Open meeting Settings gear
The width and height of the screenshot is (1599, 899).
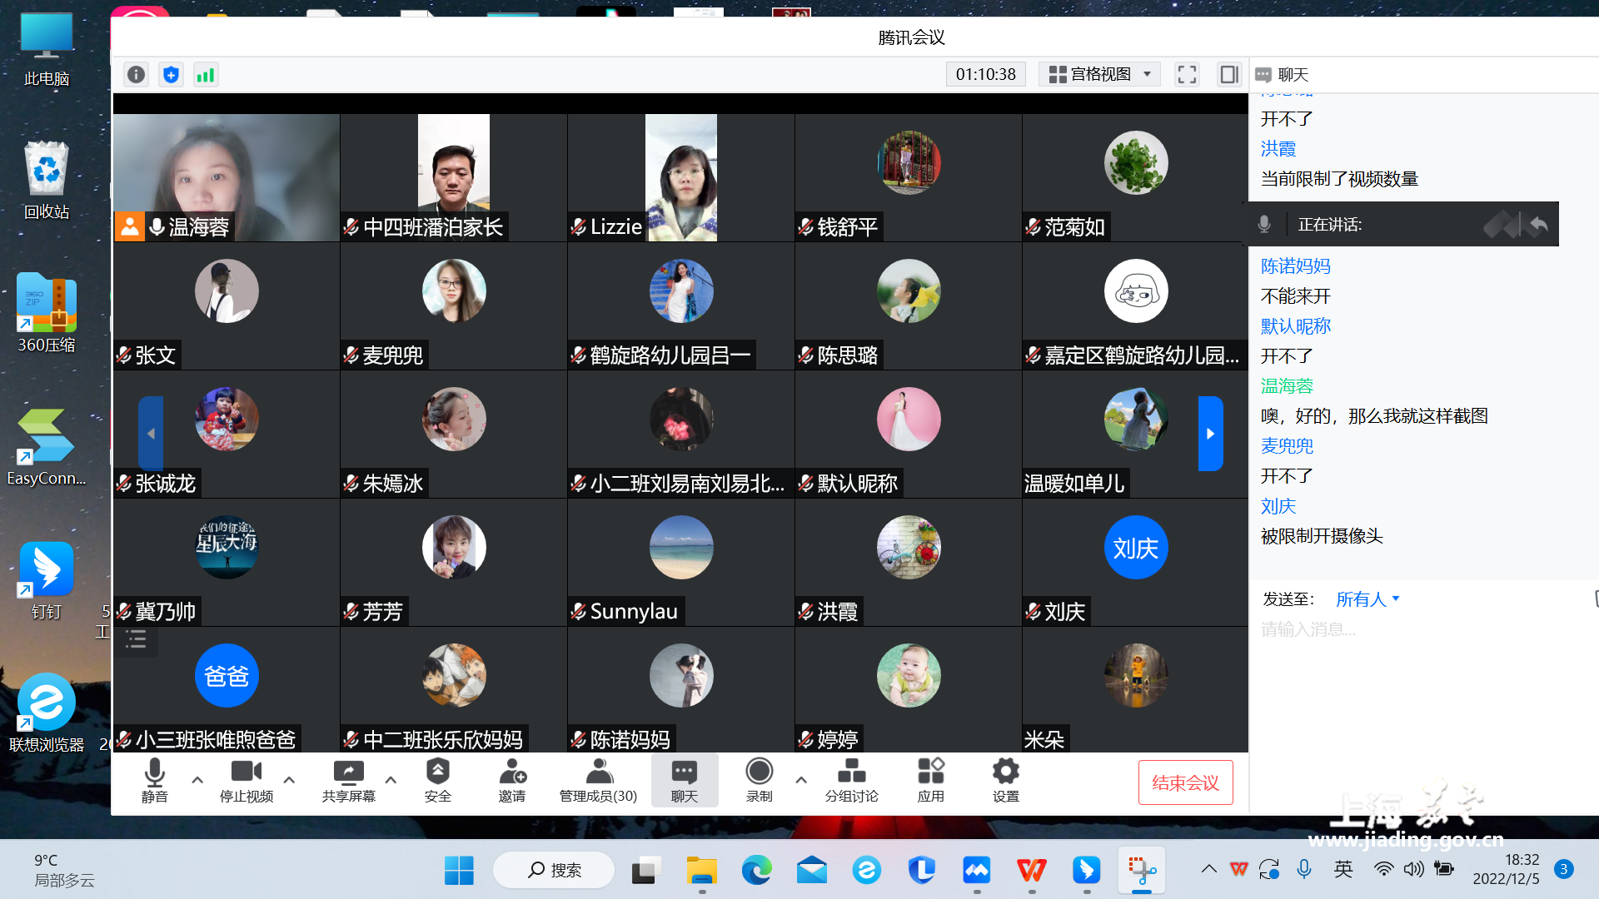pyautogui.click(x=1005, y=780)
